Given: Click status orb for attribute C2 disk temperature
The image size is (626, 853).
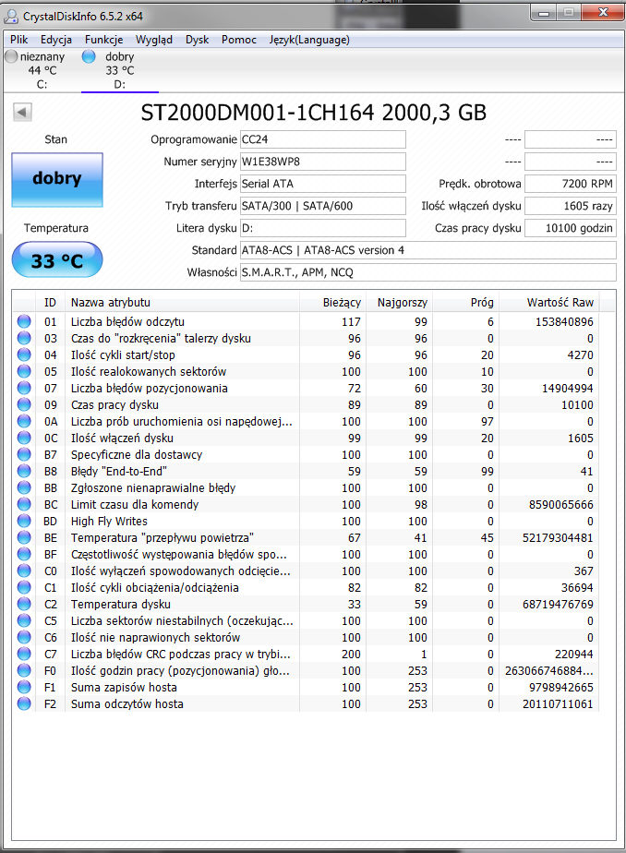Looking at the screenshot, I should 24,604.
